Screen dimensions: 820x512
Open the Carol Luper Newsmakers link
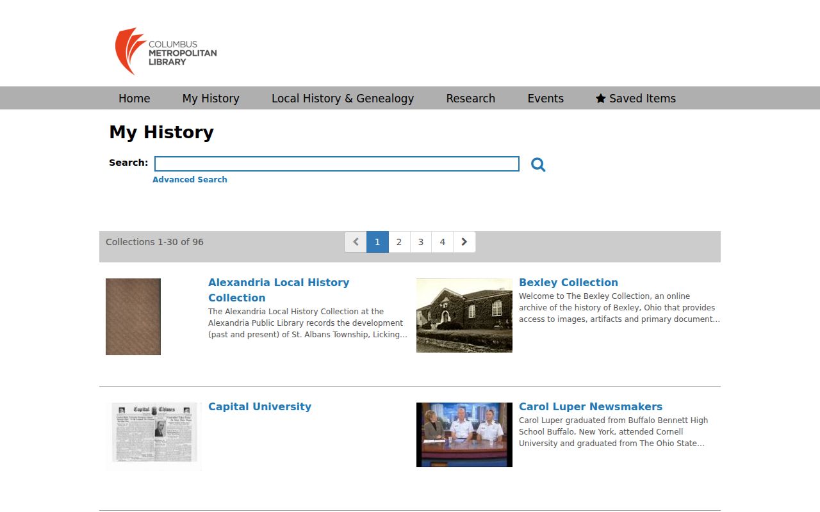tap(591, 406)
